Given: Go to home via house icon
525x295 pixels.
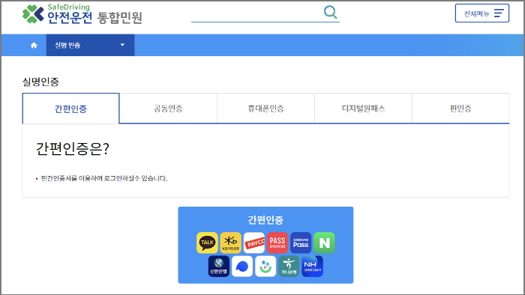Looking at the screenshot, I should pos(34,45).
